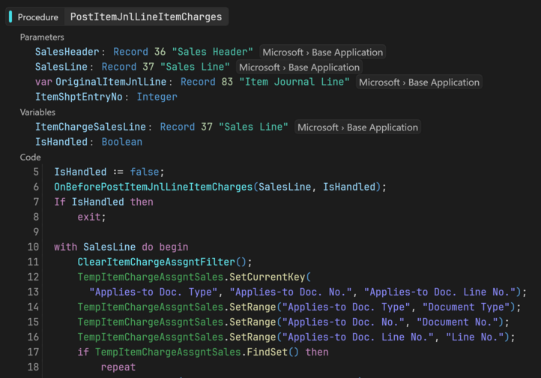
Task: Click line number 17 in the gutter
Action: [x=33, y=352]
